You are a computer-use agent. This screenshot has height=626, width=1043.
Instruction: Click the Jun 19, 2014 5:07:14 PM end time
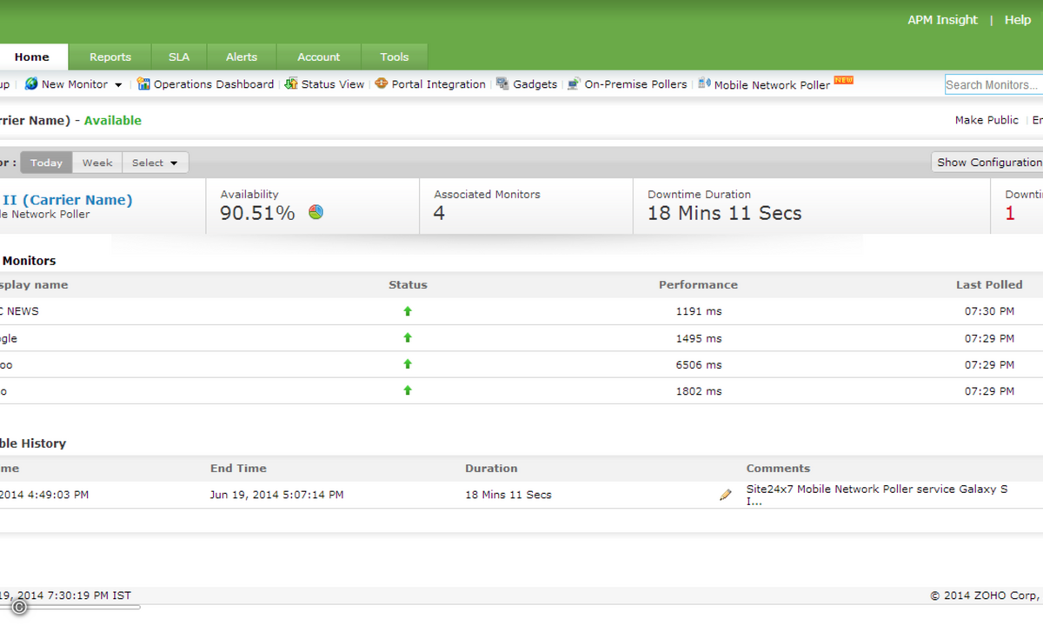276,495
